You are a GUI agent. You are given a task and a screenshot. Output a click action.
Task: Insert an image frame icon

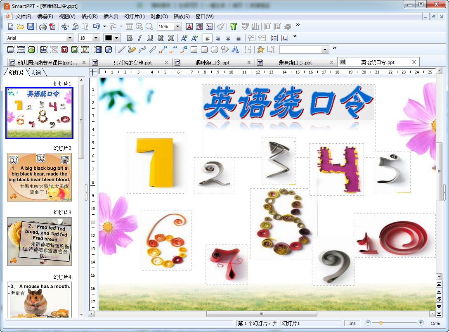31,50
